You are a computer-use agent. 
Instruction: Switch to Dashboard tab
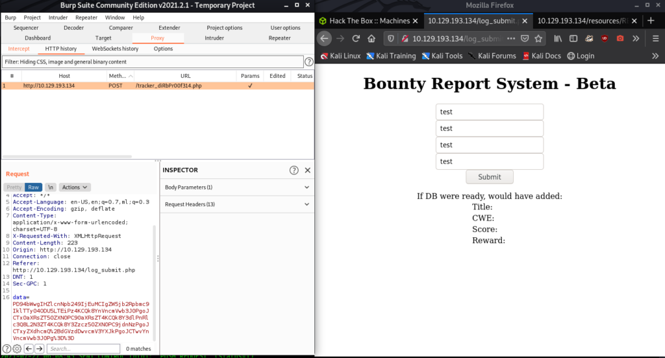[38, 38]
